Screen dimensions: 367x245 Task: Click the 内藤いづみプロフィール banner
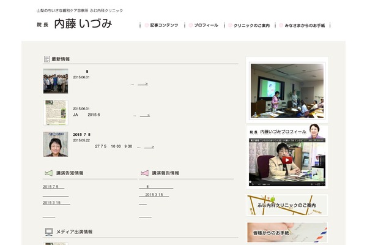click(x=287, y=132)
